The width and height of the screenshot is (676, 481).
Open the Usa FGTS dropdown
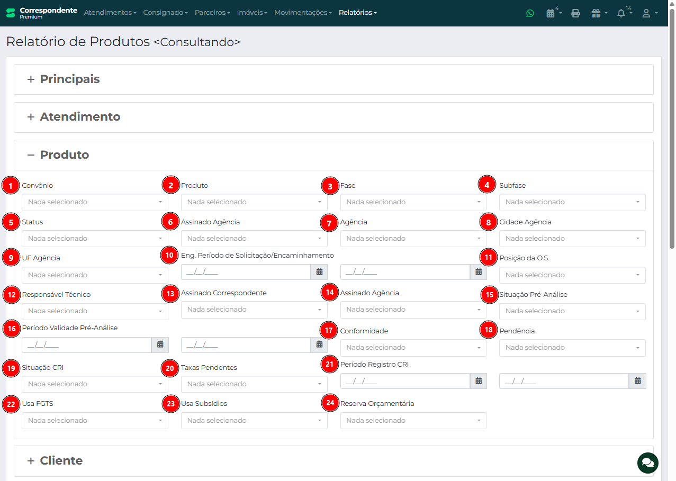coord(95,421)
